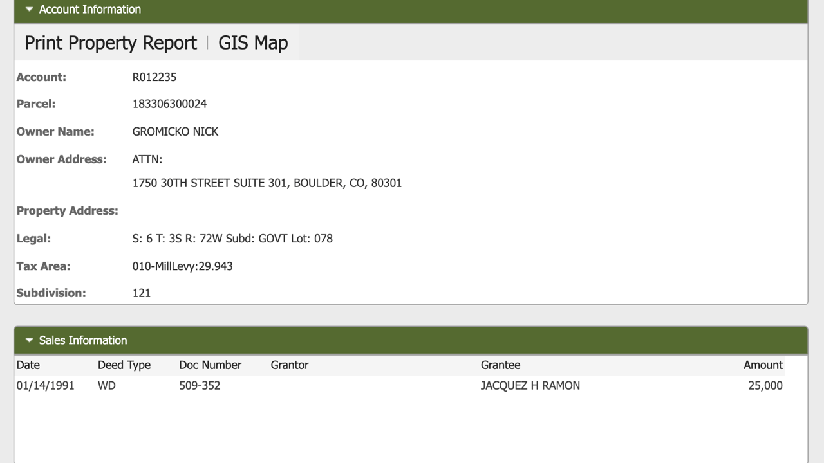
Task: Select the 1750 30TH STREET address
Action: pos(267,183)
